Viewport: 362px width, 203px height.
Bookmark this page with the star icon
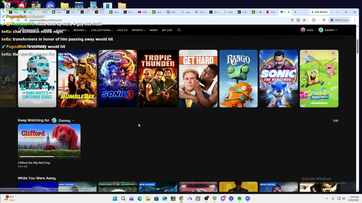[304, 20]
